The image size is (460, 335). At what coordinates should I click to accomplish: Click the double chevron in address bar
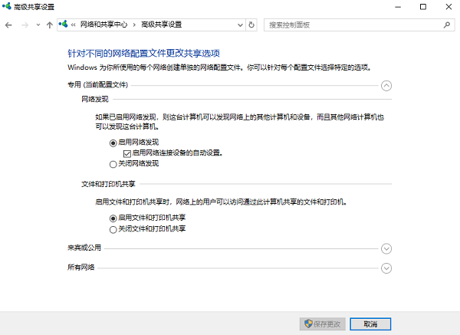point(74,25)
